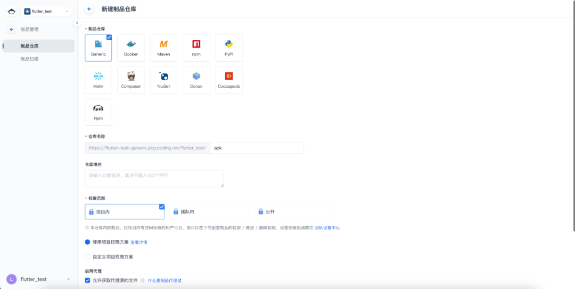
Task: Click the 仓库名称 input containing apk
Action: pyautogui.click(x=257, y=148)
